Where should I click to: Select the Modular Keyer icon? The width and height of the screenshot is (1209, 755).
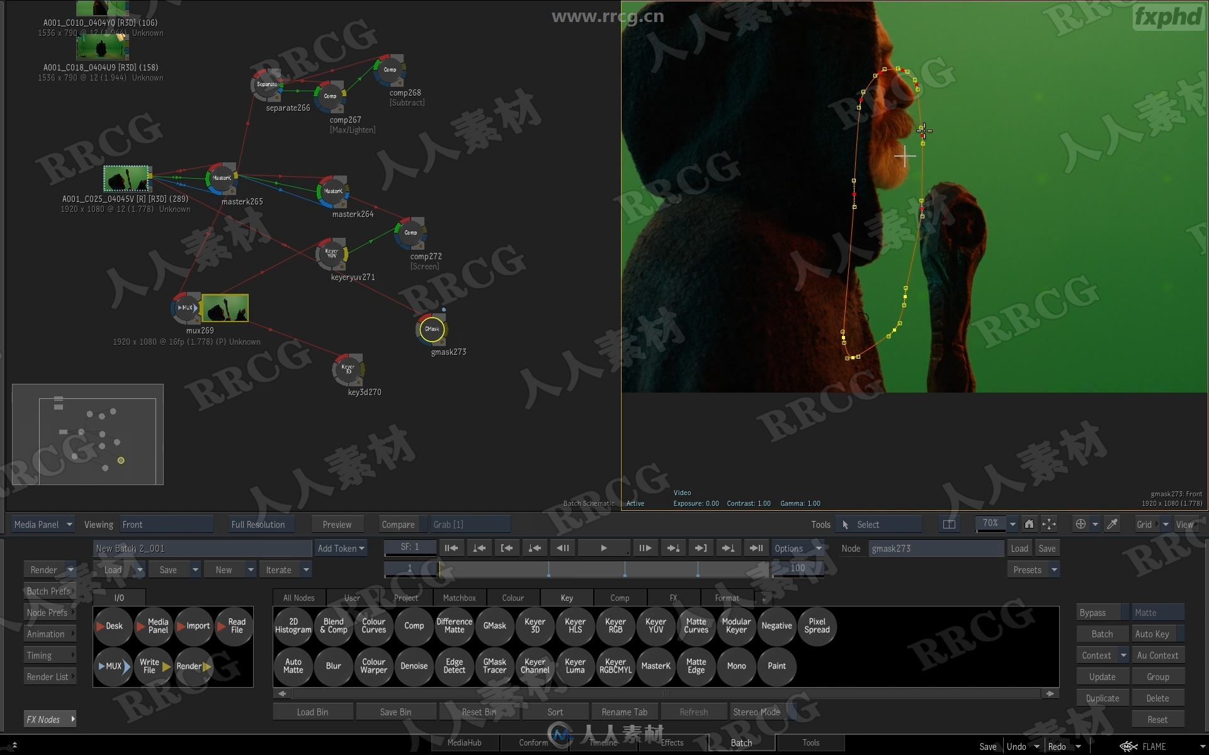pyautogui.click(x=735, y=625)
